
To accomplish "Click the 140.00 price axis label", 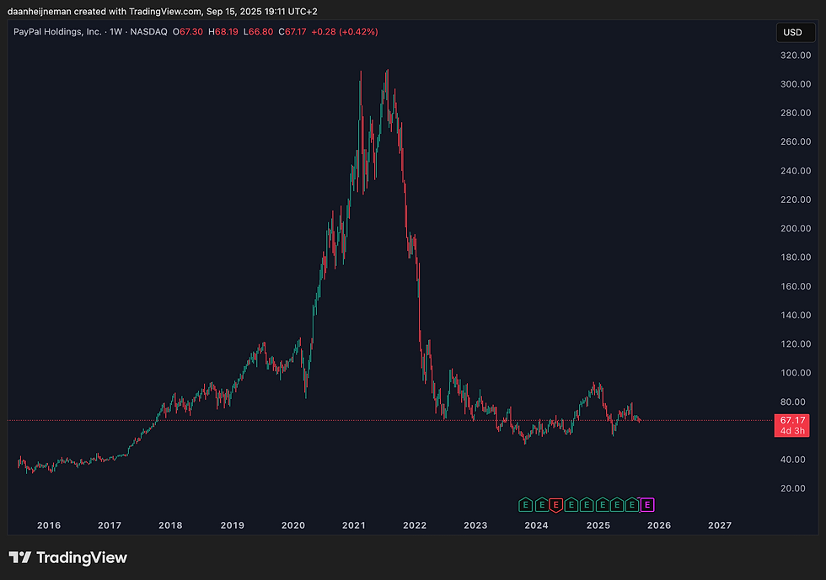I will coord(796,316).
